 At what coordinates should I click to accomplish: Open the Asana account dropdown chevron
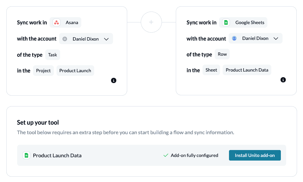tap(106, 39)
